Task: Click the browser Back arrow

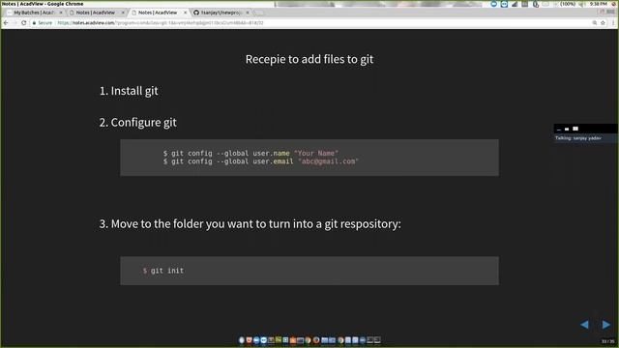Action: (x=6, y=23)
